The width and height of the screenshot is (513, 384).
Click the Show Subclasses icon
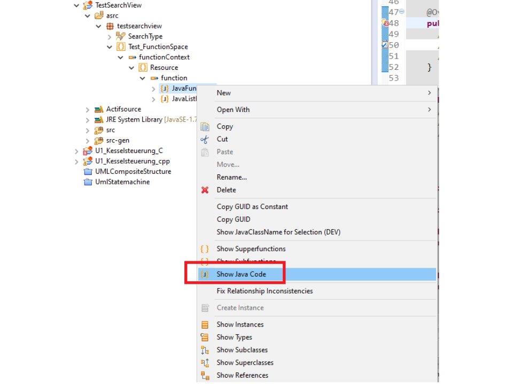click(x=205, y=350)
